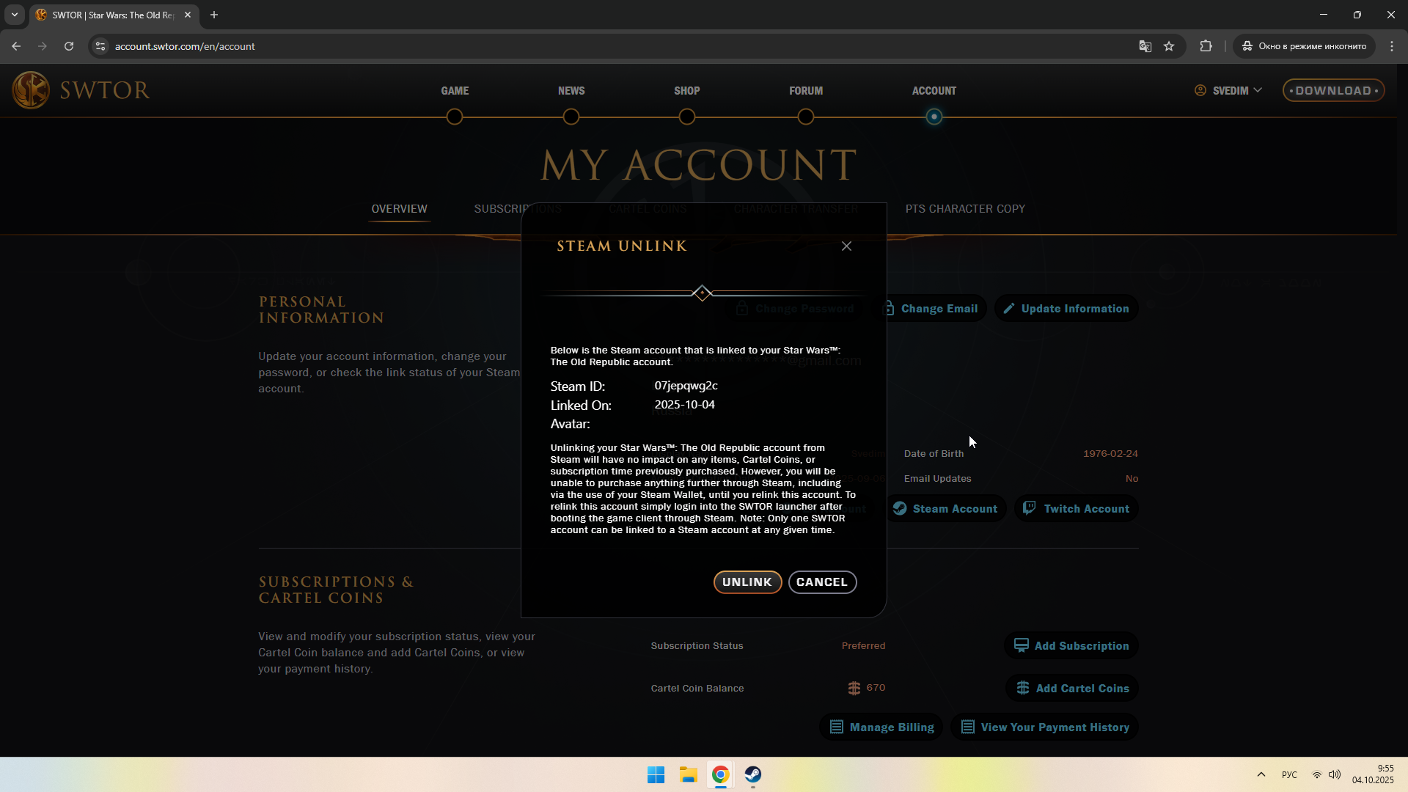Click the Download button in header

1332,90
